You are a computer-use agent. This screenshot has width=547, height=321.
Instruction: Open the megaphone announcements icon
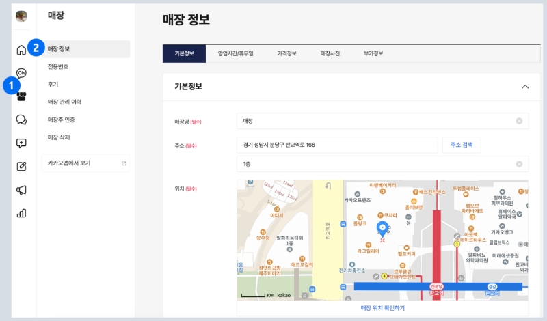[21, 190]
